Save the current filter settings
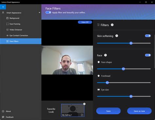The width and height of the screenshot is (155, 120). 108,111
